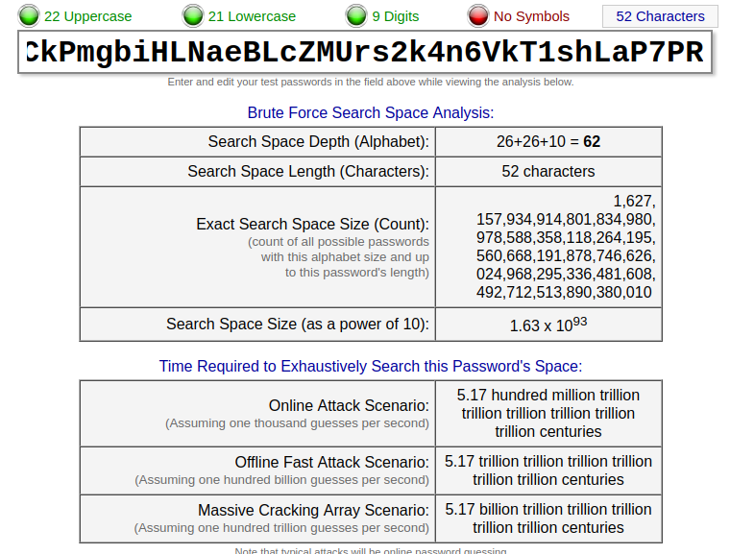The image size is (730, 554).
Task: Click the 'Enter and edit your test passwords' hint
Action: point(371,82)
